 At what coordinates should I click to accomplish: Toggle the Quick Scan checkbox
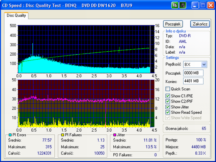[x=168, y=89]
